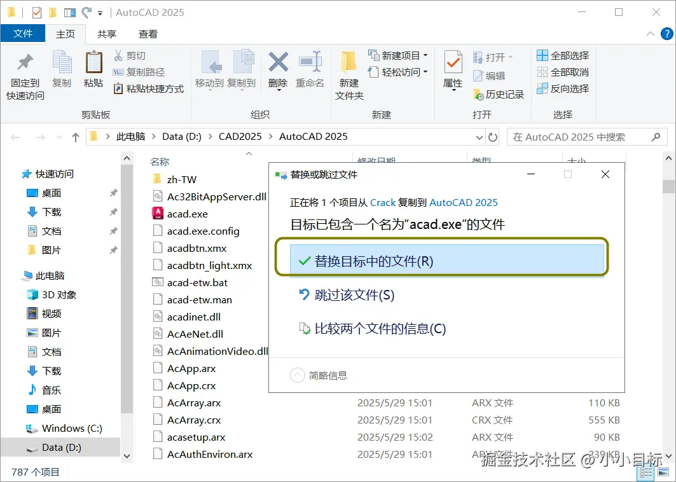The height and width of the screenshot is (482, 676).
Task: Collapse the ribbon with the chevron
Action: point(650,34)
